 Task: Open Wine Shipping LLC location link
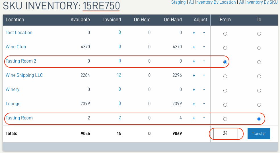(x=24, y=75)
